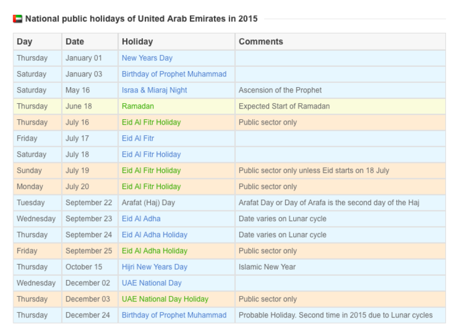The width and height of the screenshot is (454, 335).
Task: Click the Date column header
Action: pos(90,42)
